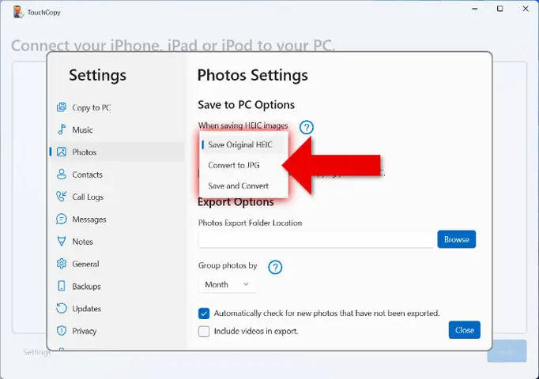Click the Photos Settings heading
The height and width of the screenshot is (379, 539).
tap(253, 75)
